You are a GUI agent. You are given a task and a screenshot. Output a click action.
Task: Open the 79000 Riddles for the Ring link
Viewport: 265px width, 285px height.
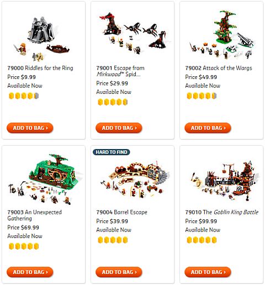coord(40,68)
